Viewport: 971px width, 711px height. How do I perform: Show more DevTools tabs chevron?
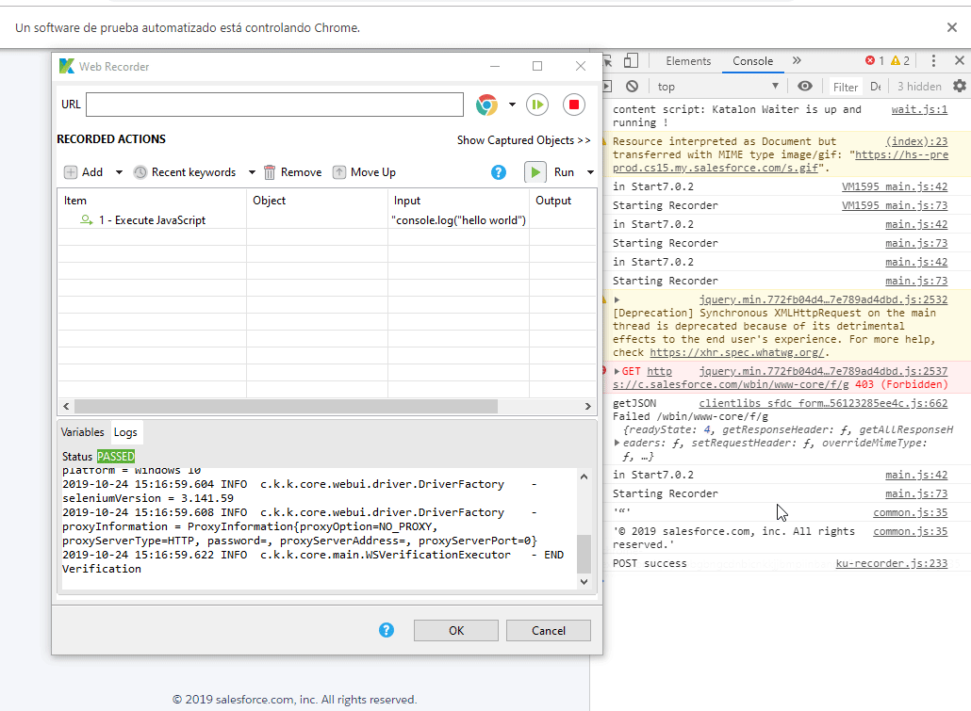797,60
